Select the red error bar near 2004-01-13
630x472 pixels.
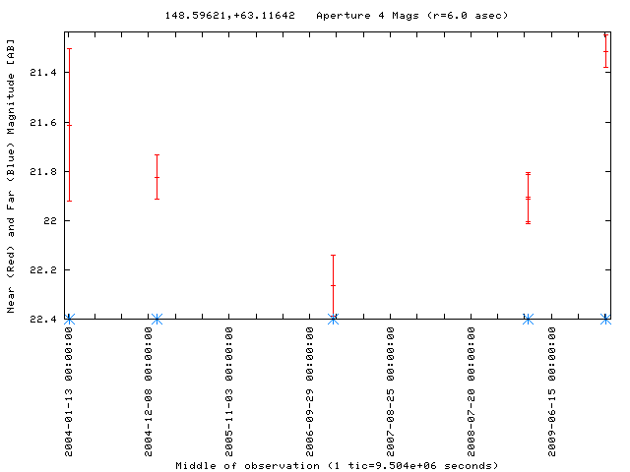[x=70, y=125]
